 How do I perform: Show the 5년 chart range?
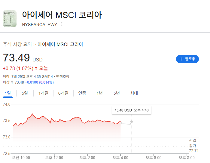click(117, 93)
